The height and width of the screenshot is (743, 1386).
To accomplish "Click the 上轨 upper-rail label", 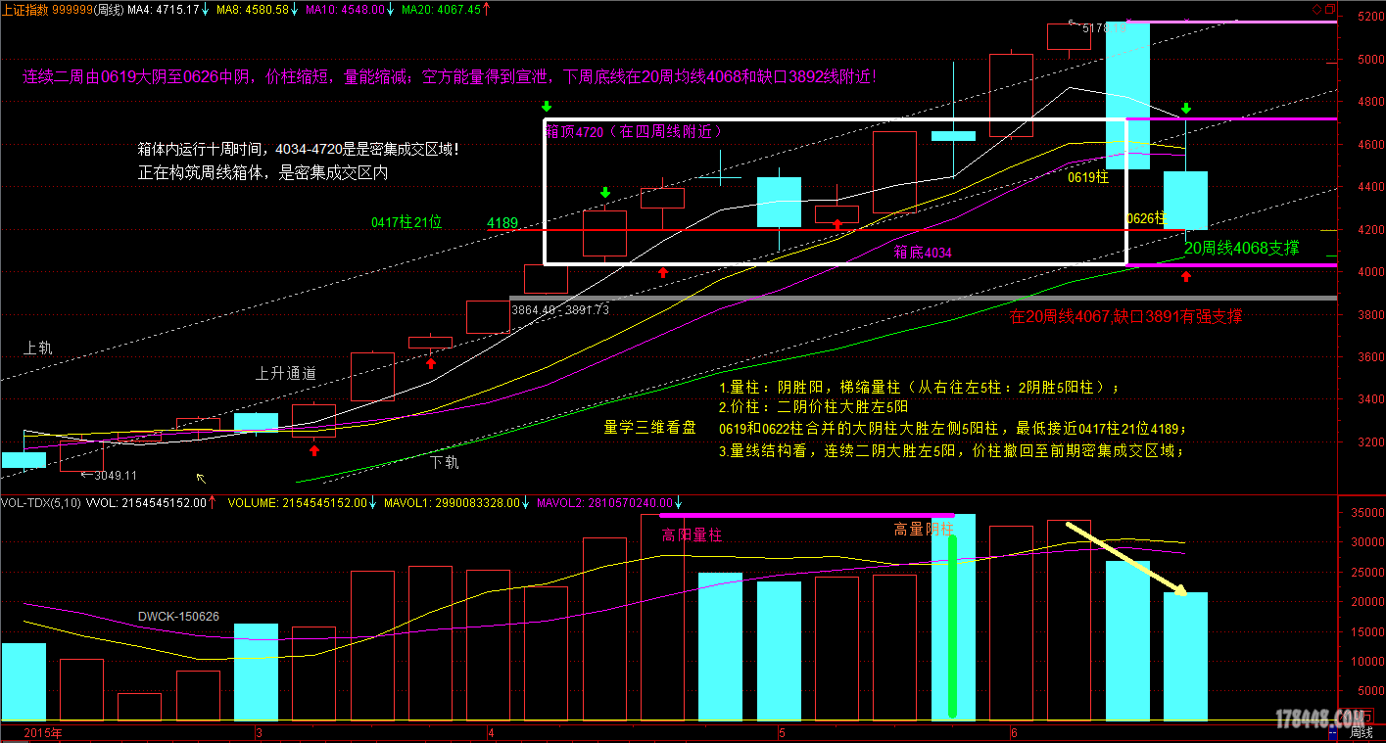I will point(39,348).
